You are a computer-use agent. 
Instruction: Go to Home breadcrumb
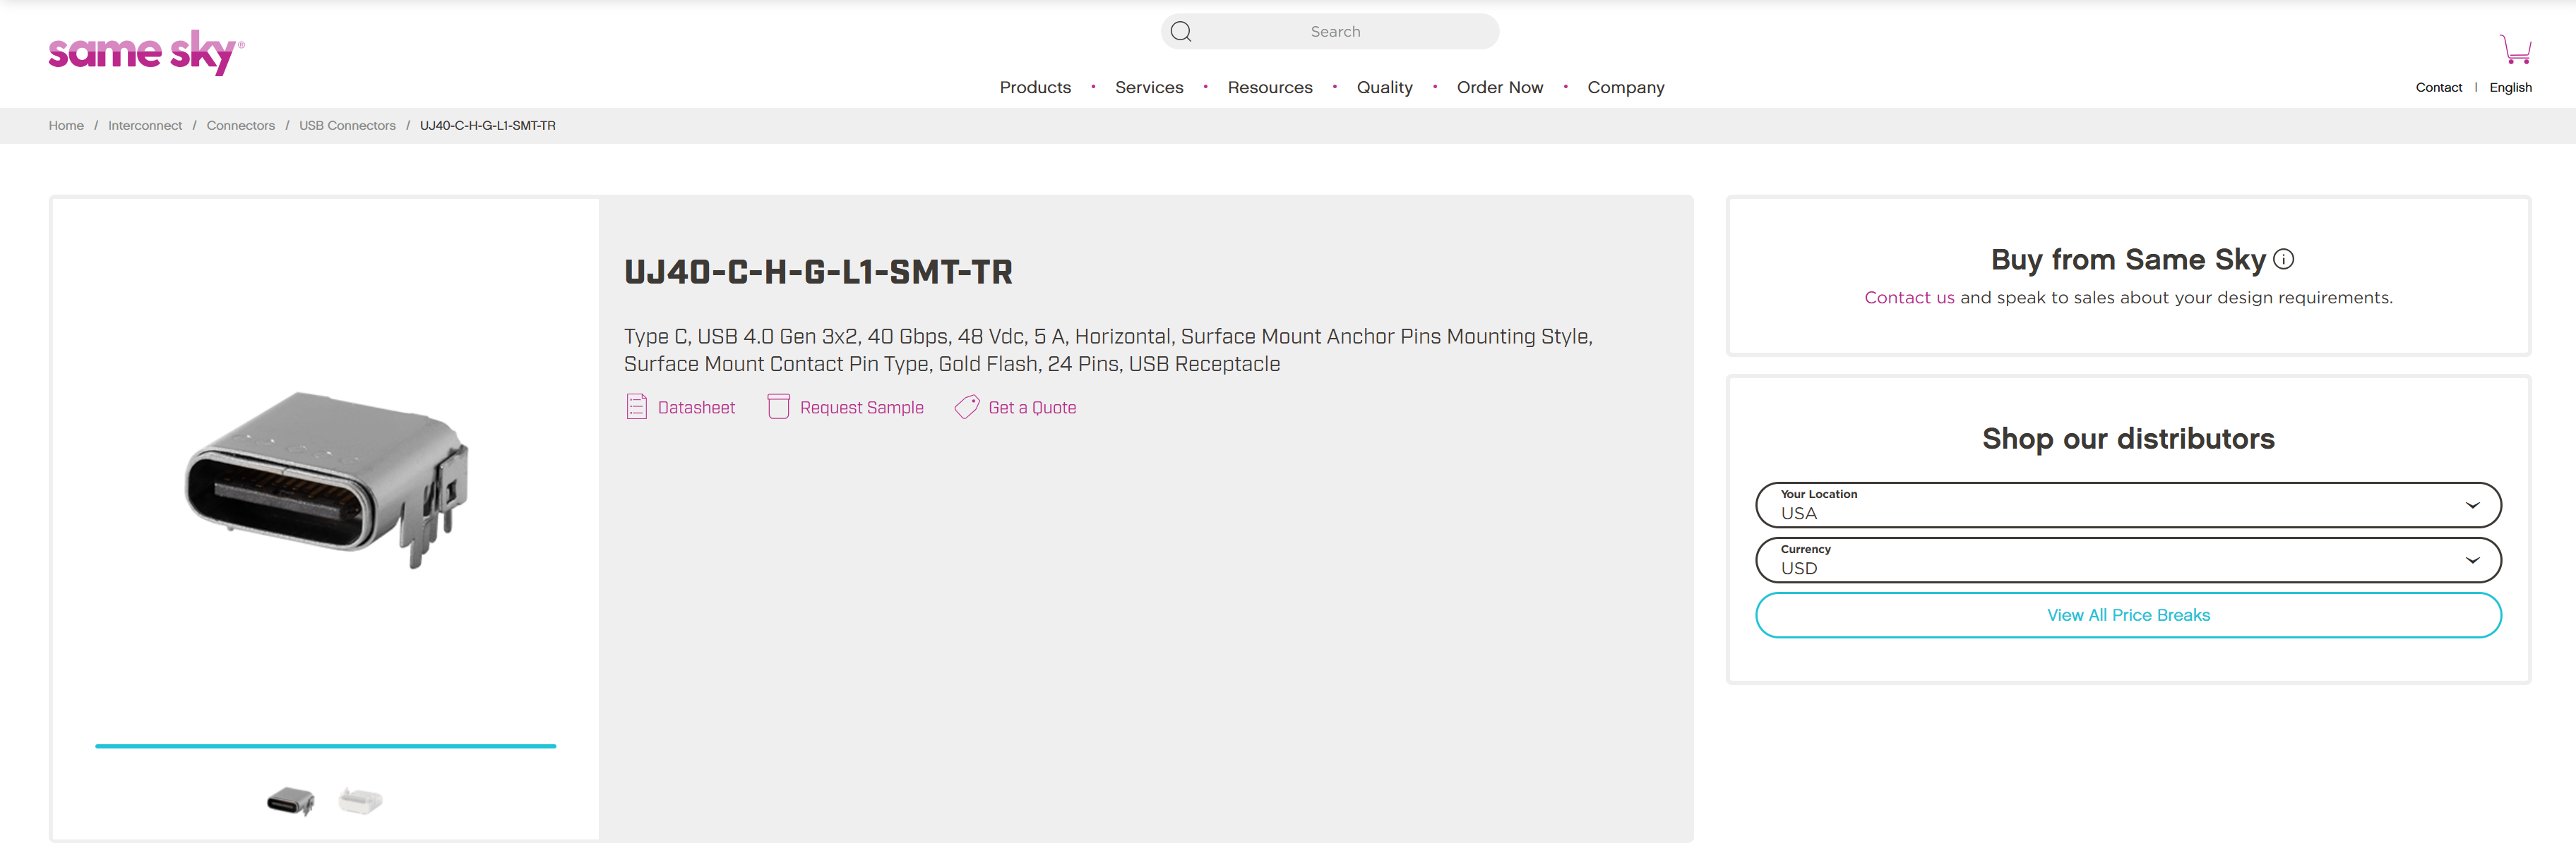point(66,126)
